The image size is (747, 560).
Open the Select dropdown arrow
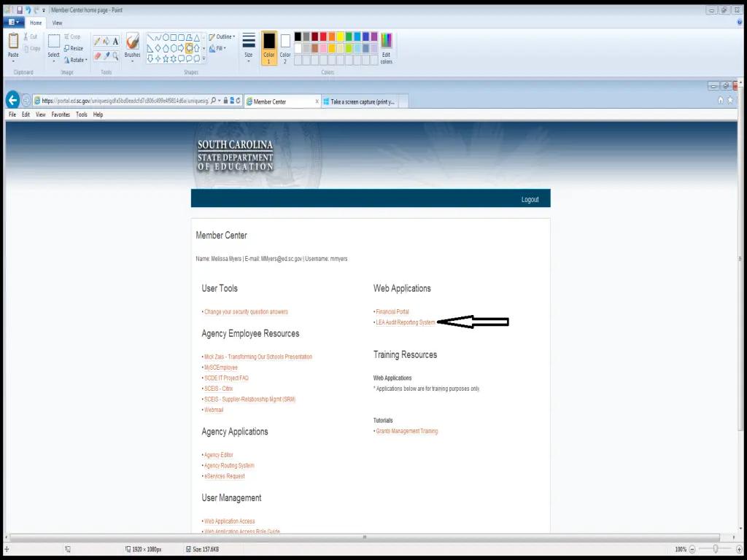click(54, 61)
